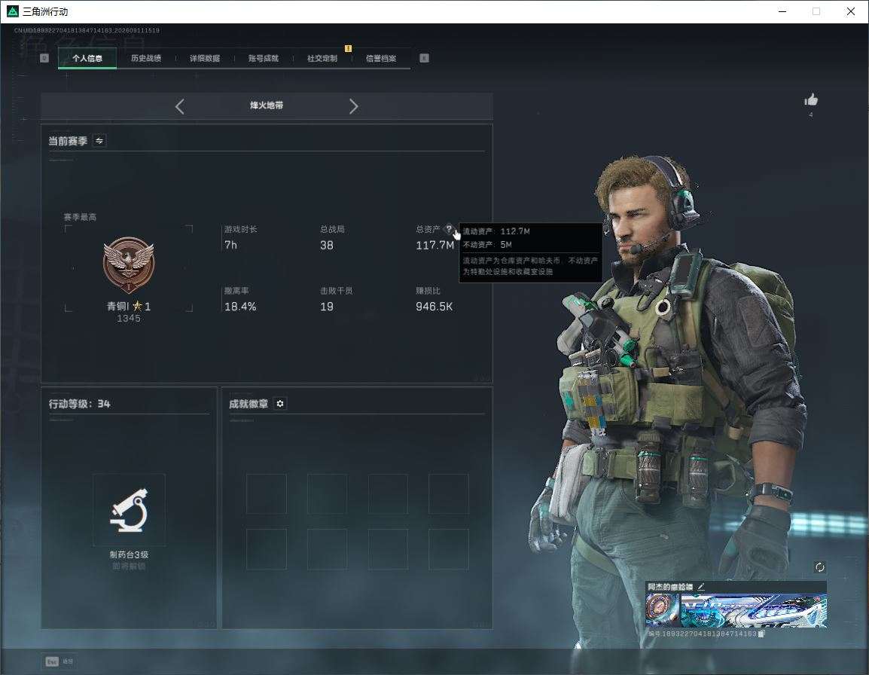Click the Esc return button at the bottom

point(59,661)
